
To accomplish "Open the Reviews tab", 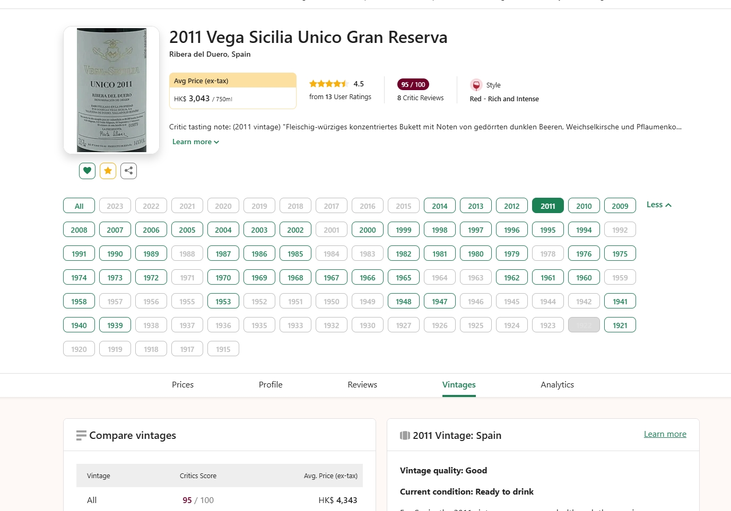I will click(x=362, y=385).
